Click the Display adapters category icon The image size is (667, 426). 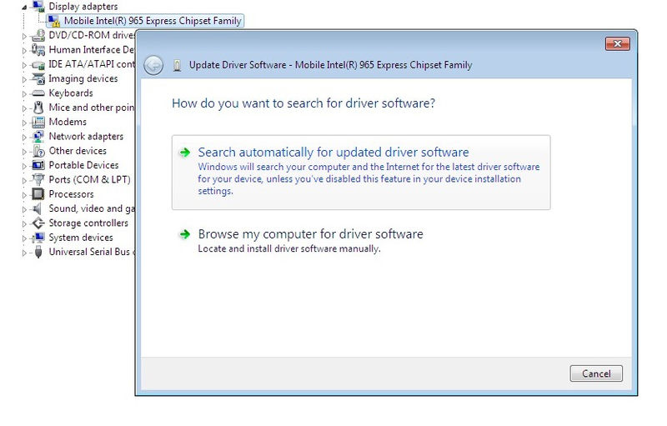[38, 6]
